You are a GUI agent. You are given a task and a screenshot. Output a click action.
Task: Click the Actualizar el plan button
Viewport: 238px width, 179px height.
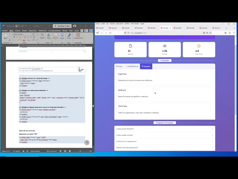[x=62, y=26]
